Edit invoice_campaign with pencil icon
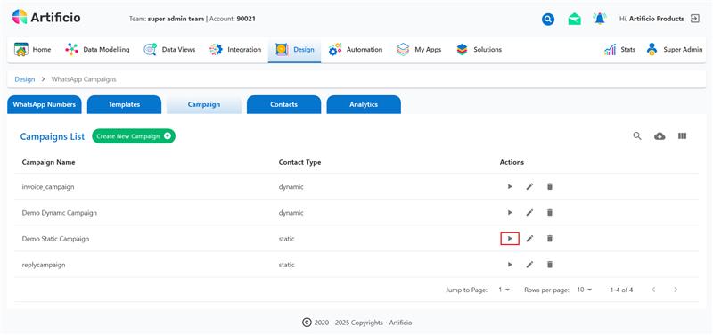713x335 pixels. point(529,186)
